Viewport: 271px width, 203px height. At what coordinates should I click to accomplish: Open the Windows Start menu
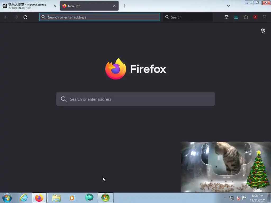(7, 198)
